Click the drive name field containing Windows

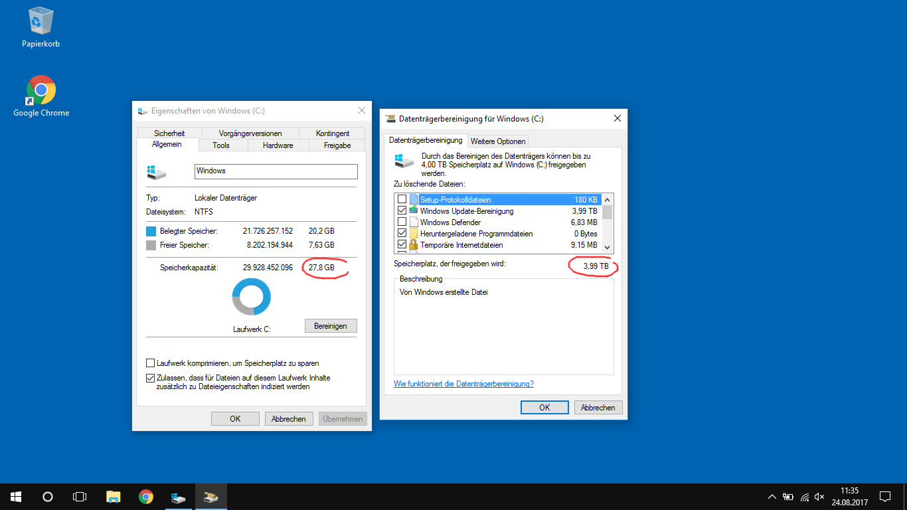point(276,171)
